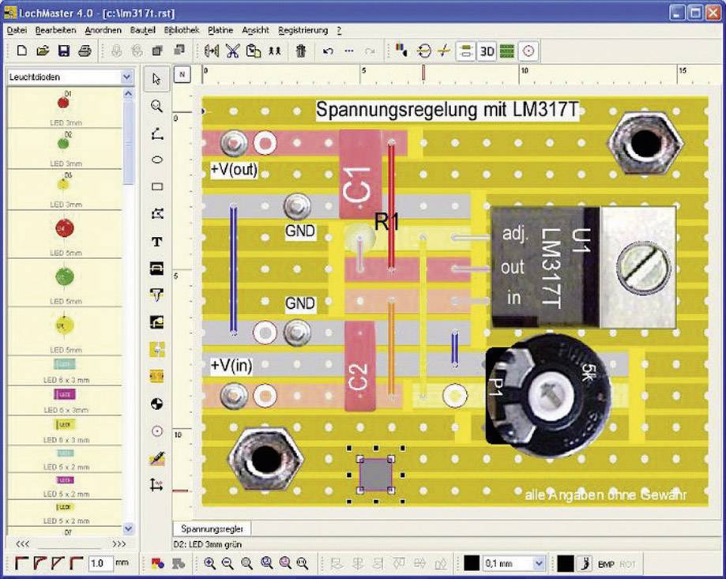Select the magnifier zoom tool
The height and width of the screenshot is (579, 726).
point(157,107)
